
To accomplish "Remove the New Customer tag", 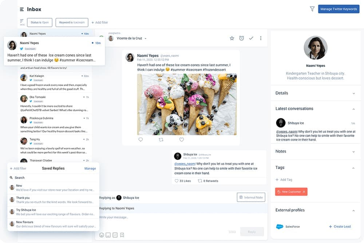I will [x=304, y=192].
